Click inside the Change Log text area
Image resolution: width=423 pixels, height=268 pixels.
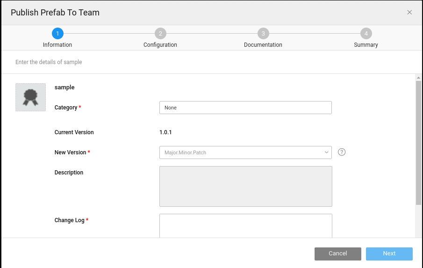(245, 225)
